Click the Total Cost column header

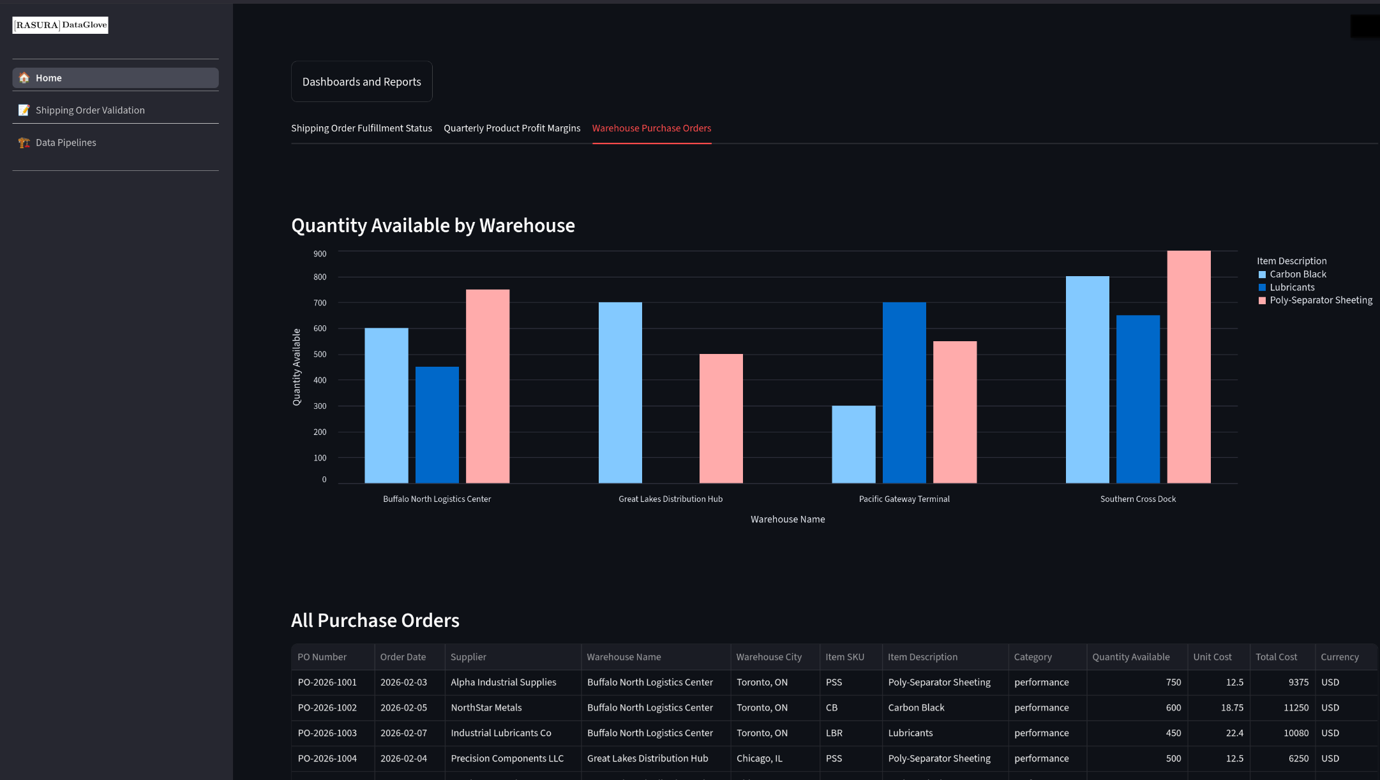[x=1282, y=657]
